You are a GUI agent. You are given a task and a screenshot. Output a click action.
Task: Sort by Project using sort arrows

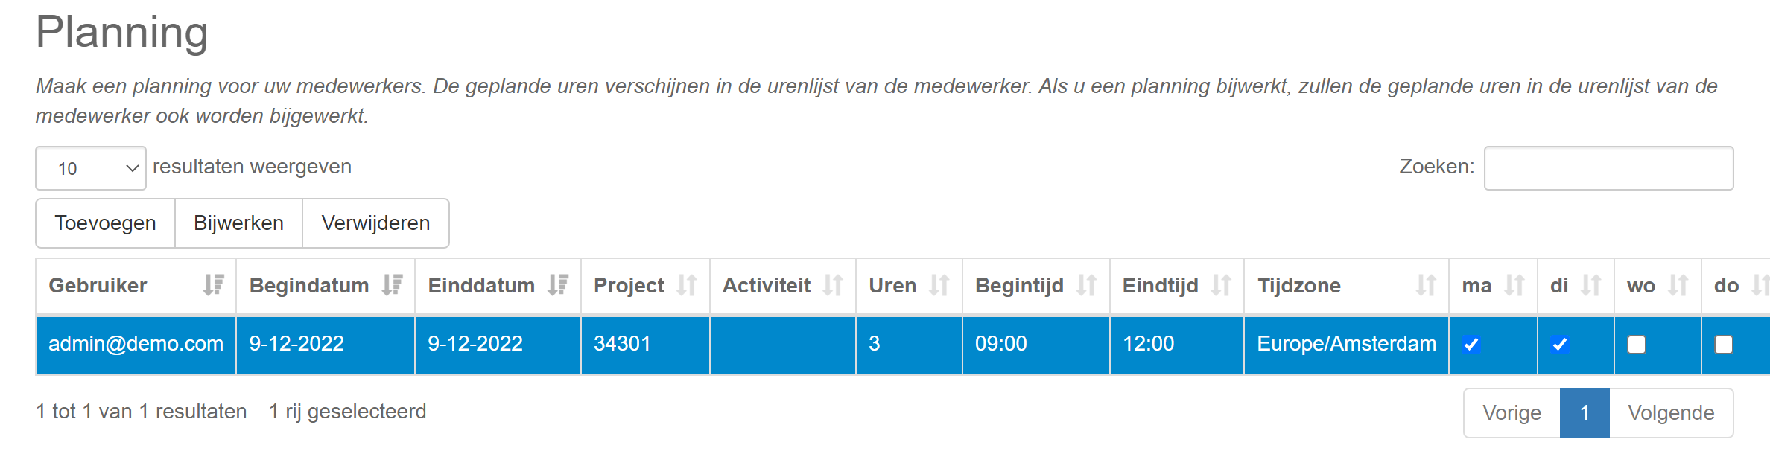click(687, 285)
